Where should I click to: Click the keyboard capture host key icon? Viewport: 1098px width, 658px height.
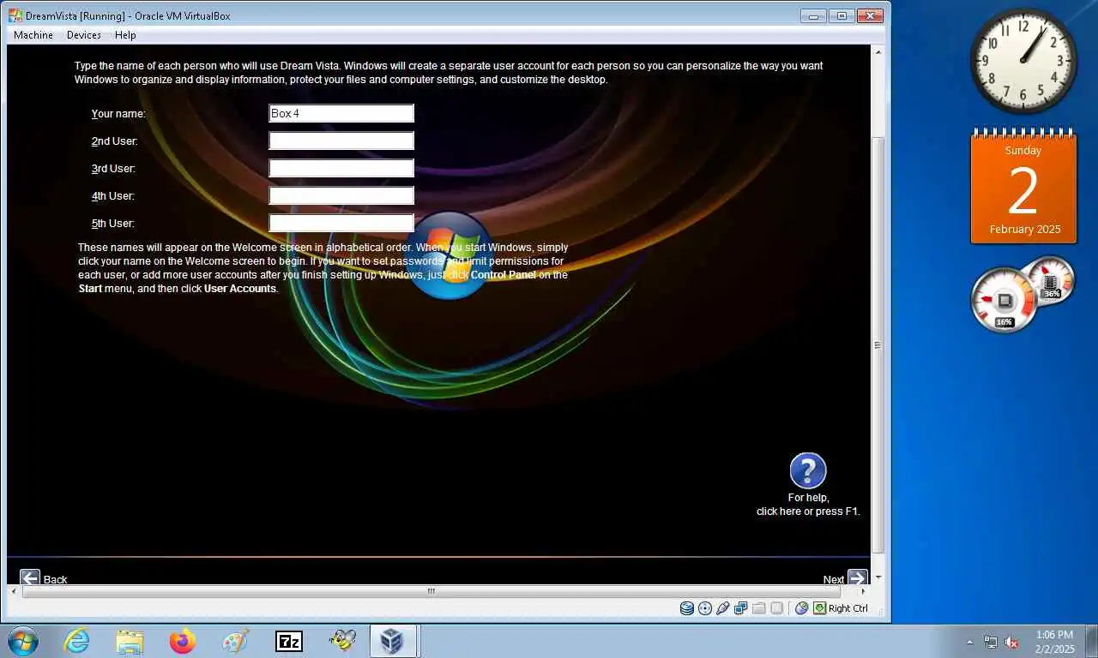[820, 608]
